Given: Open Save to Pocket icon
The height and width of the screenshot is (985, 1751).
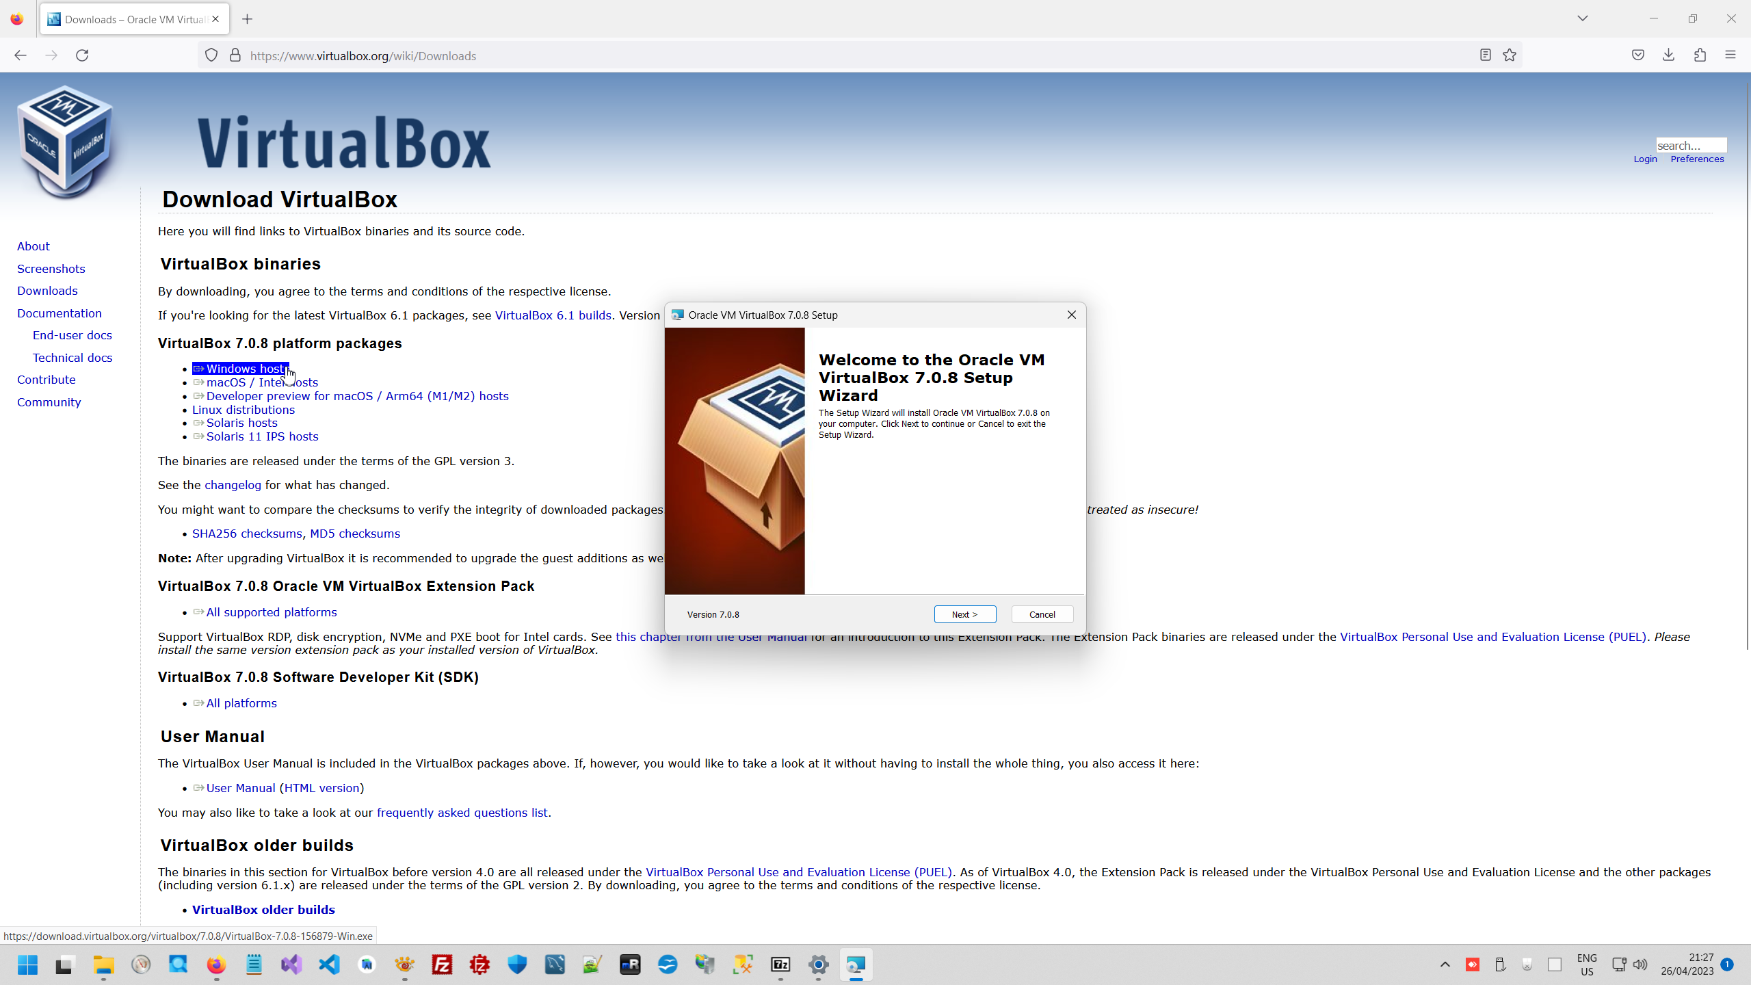Looking at the screenshot, I should tap(1637, 55).
